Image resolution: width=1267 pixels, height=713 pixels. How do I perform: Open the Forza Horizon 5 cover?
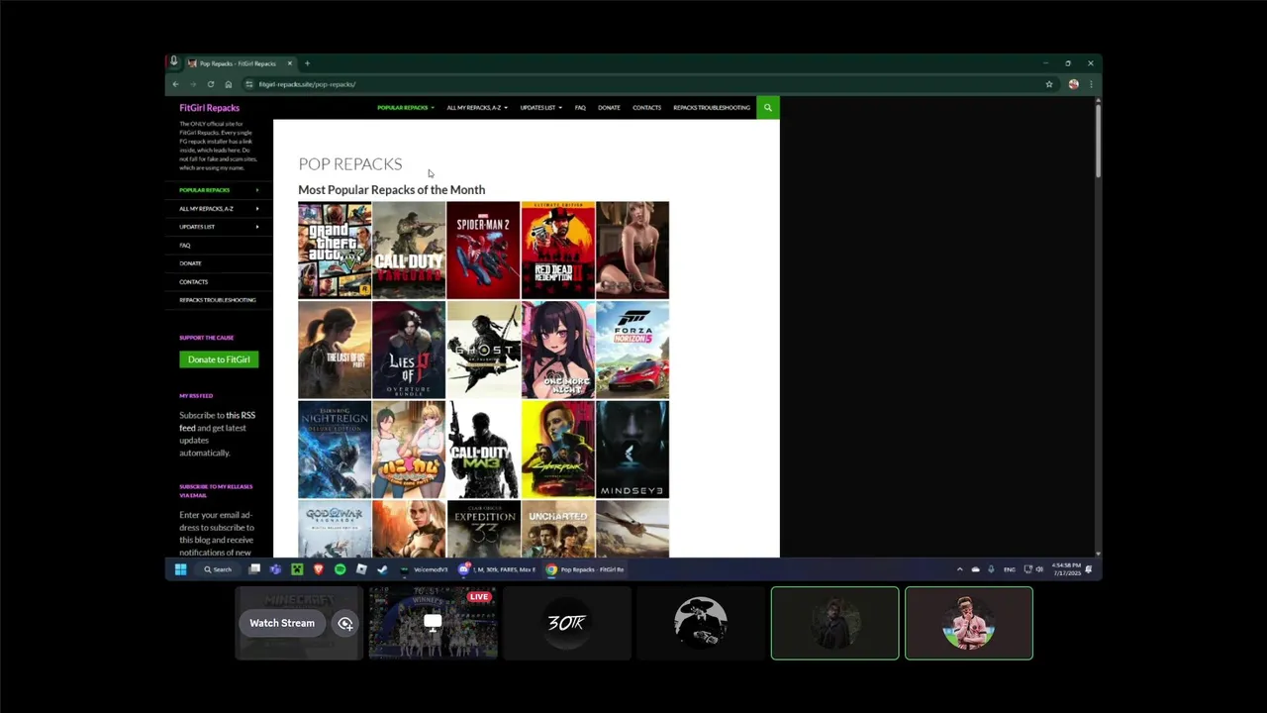pos(633,350)
